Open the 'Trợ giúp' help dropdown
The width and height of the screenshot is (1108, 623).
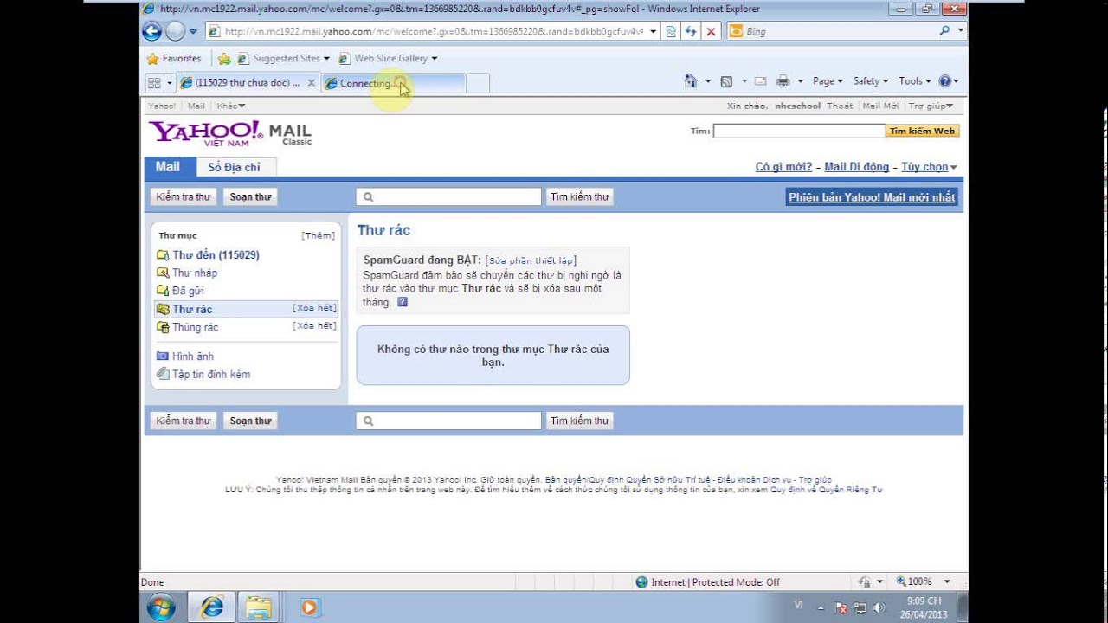pyautogui.click(x=931, y=106)
